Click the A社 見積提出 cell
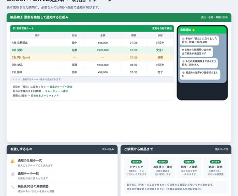The image size is (238, 196). click(x=37, y=43)
